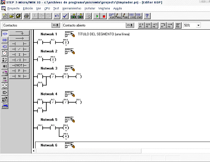Edit Network 5 comment icon
The width and height of the screenshot is (210, 162).
click(70, 120)
